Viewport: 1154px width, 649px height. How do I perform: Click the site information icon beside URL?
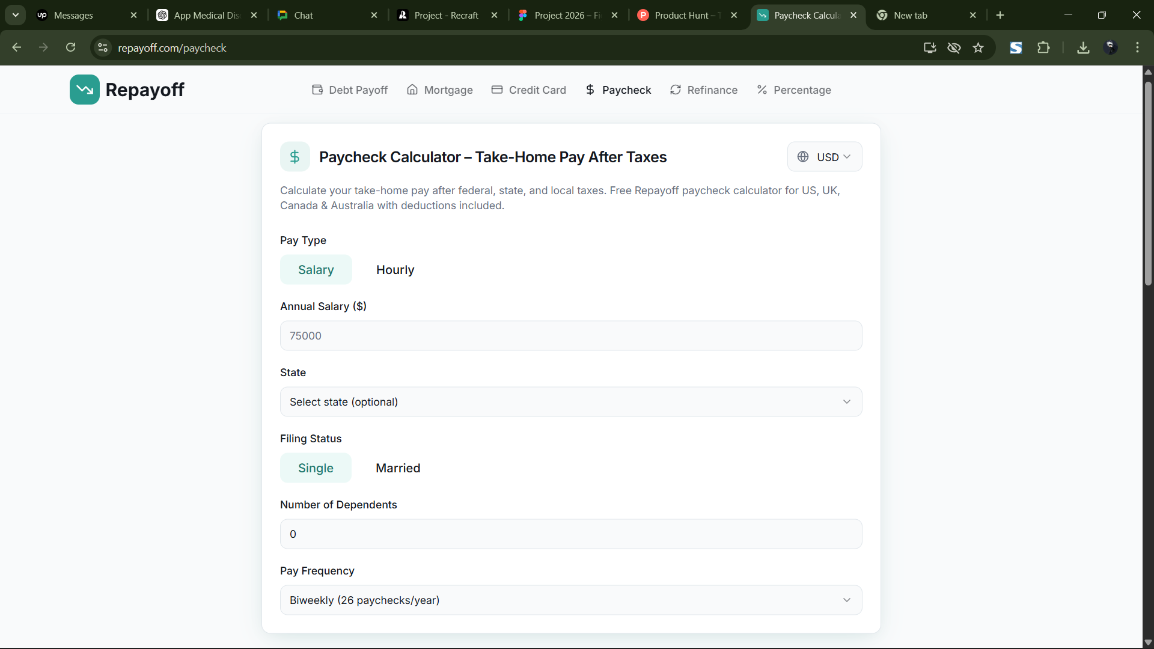[103, 47]
